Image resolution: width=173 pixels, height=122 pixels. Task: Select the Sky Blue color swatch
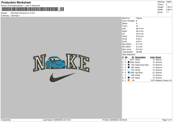tap(129, 73)
